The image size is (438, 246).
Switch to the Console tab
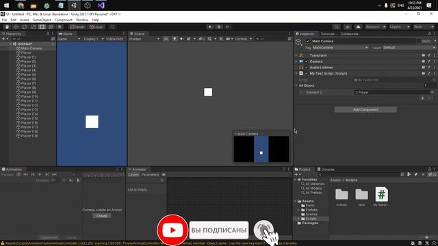point(326,169)
